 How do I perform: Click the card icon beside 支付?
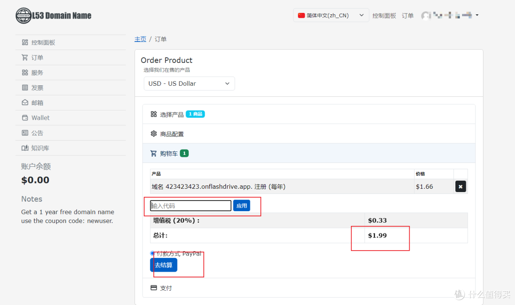(x=154, y=287)
